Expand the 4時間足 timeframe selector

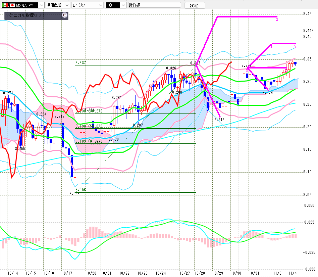coord(66,5)
